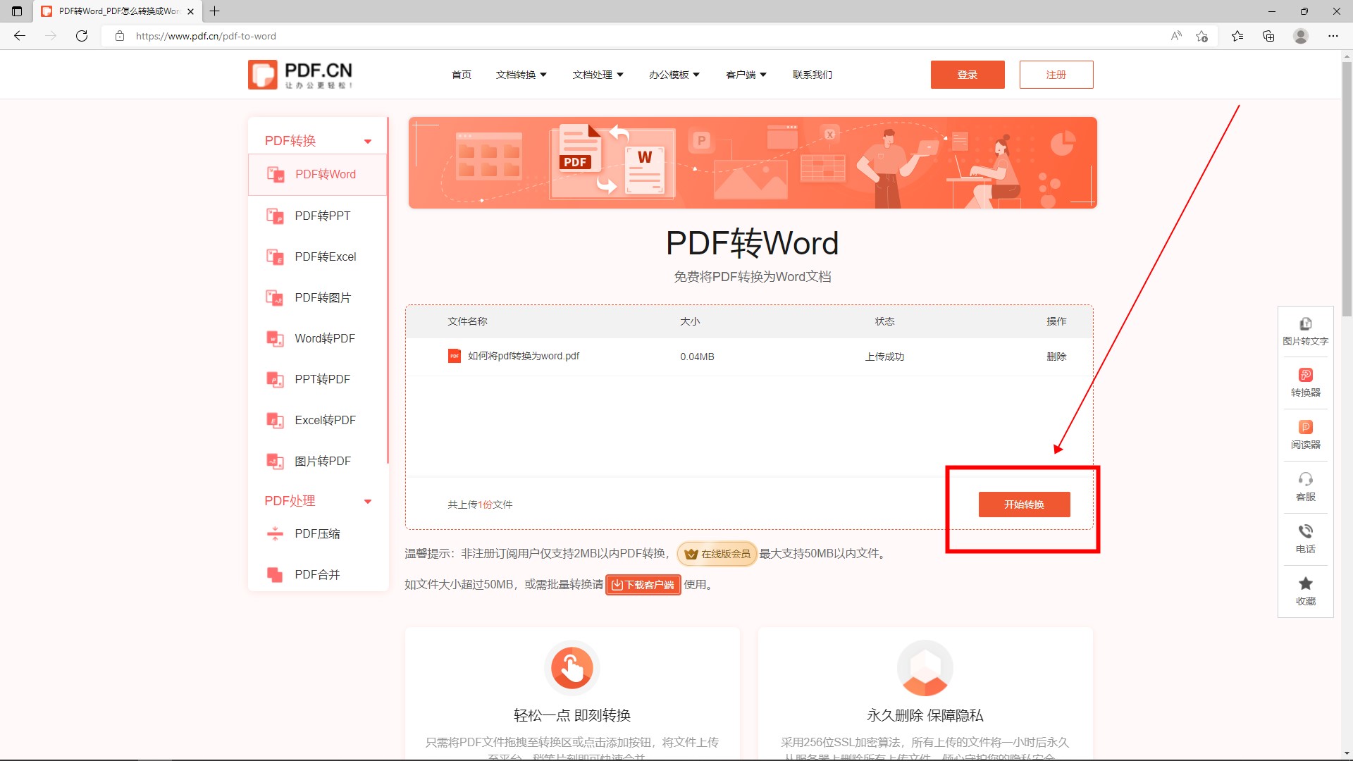Refresh the browser page

point(82,36)
